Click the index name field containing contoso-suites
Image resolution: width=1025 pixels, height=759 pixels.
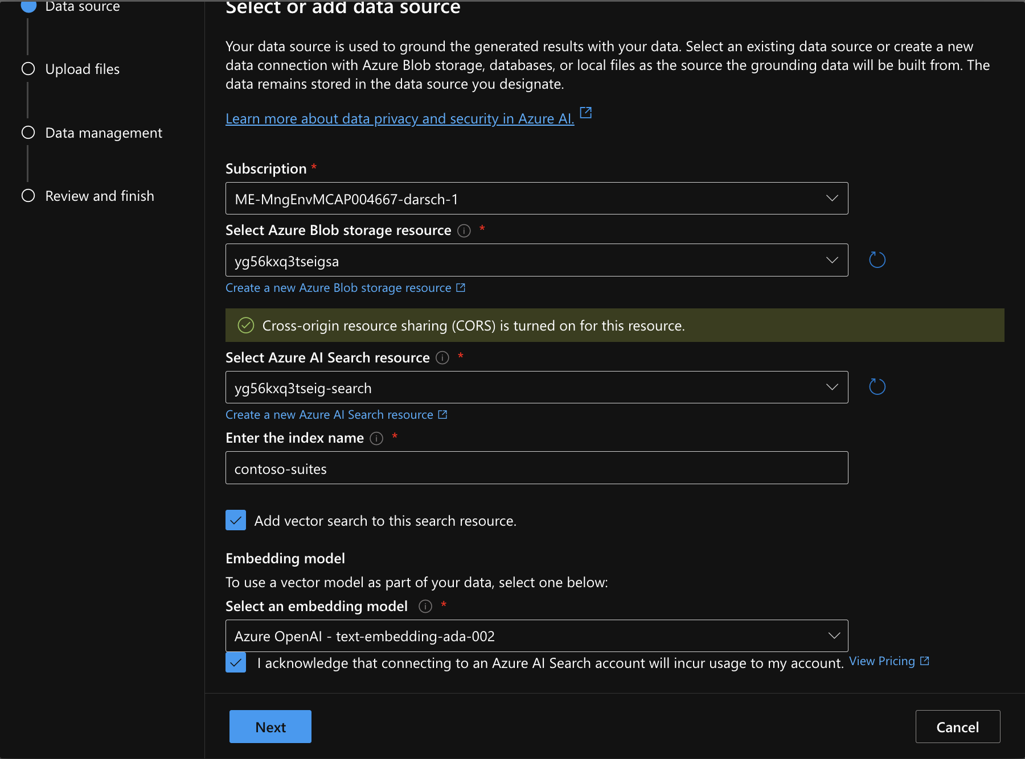pos(536,468)
